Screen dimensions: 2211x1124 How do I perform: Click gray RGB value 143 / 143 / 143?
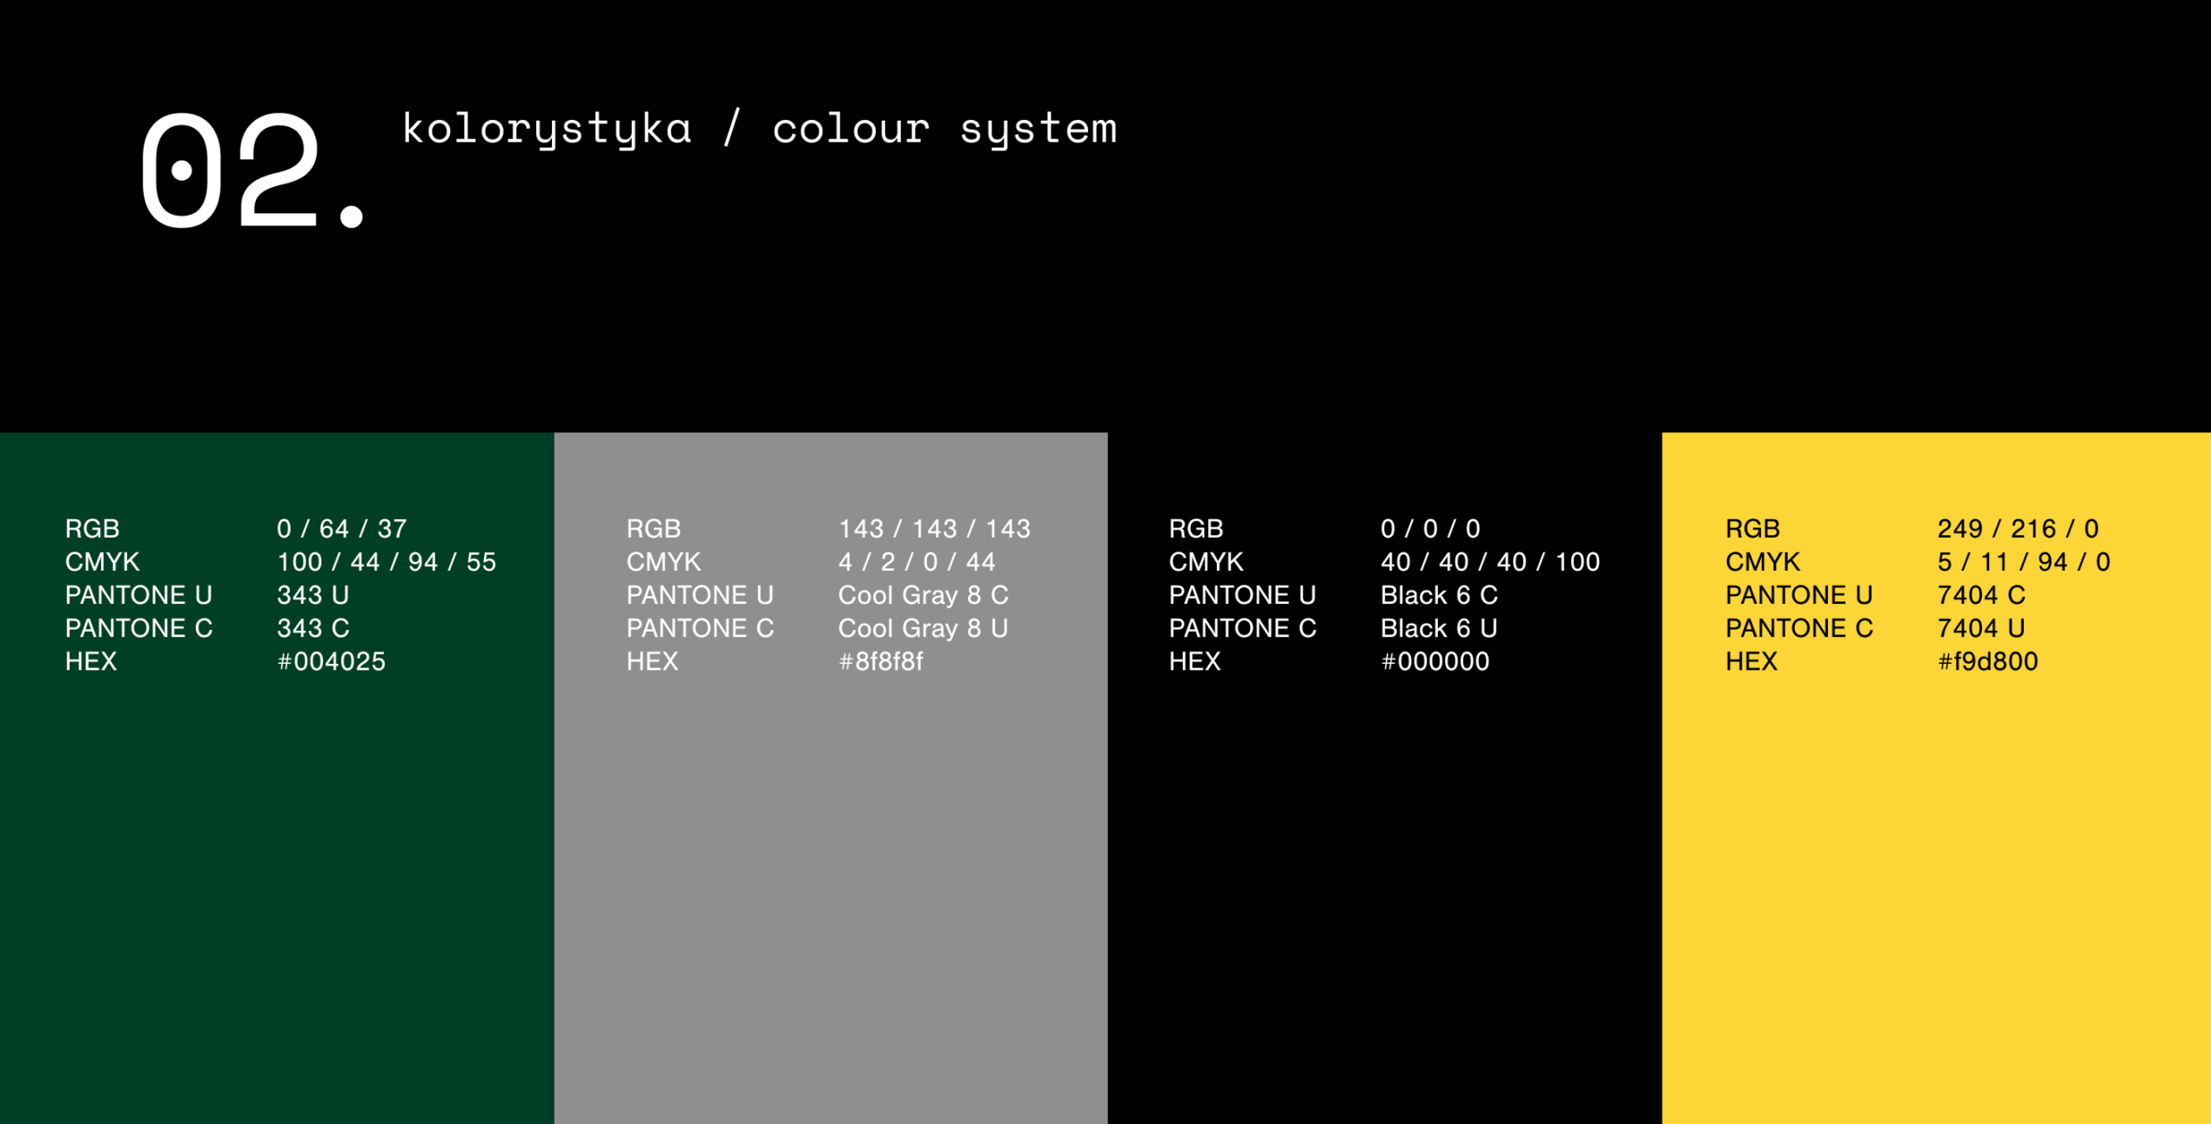(x=934, y=529)
